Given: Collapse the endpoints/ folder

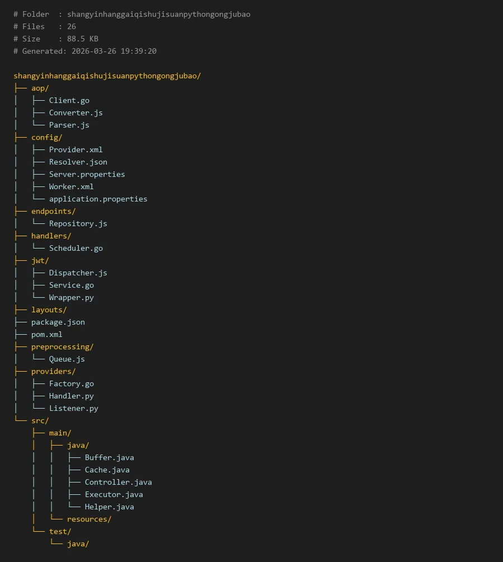Looking at the screenshot, I should [x=54, y=211].
